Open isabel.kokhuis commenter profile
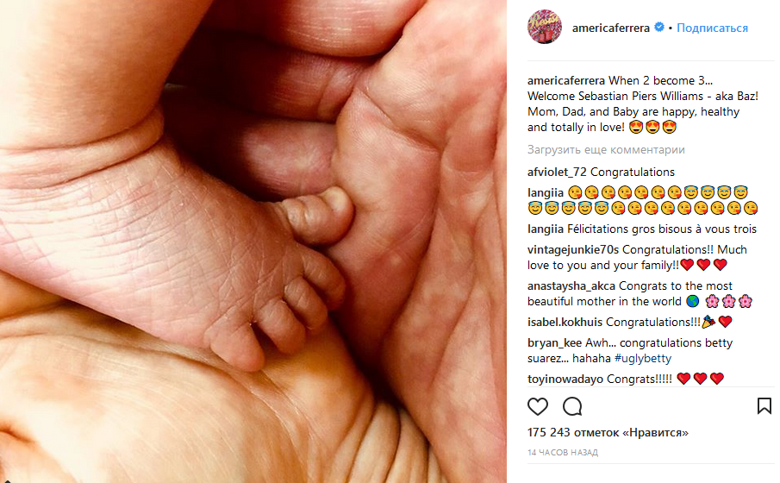Image resolution: width=780 pixels, height=483 pixels. tap(565, 323)
